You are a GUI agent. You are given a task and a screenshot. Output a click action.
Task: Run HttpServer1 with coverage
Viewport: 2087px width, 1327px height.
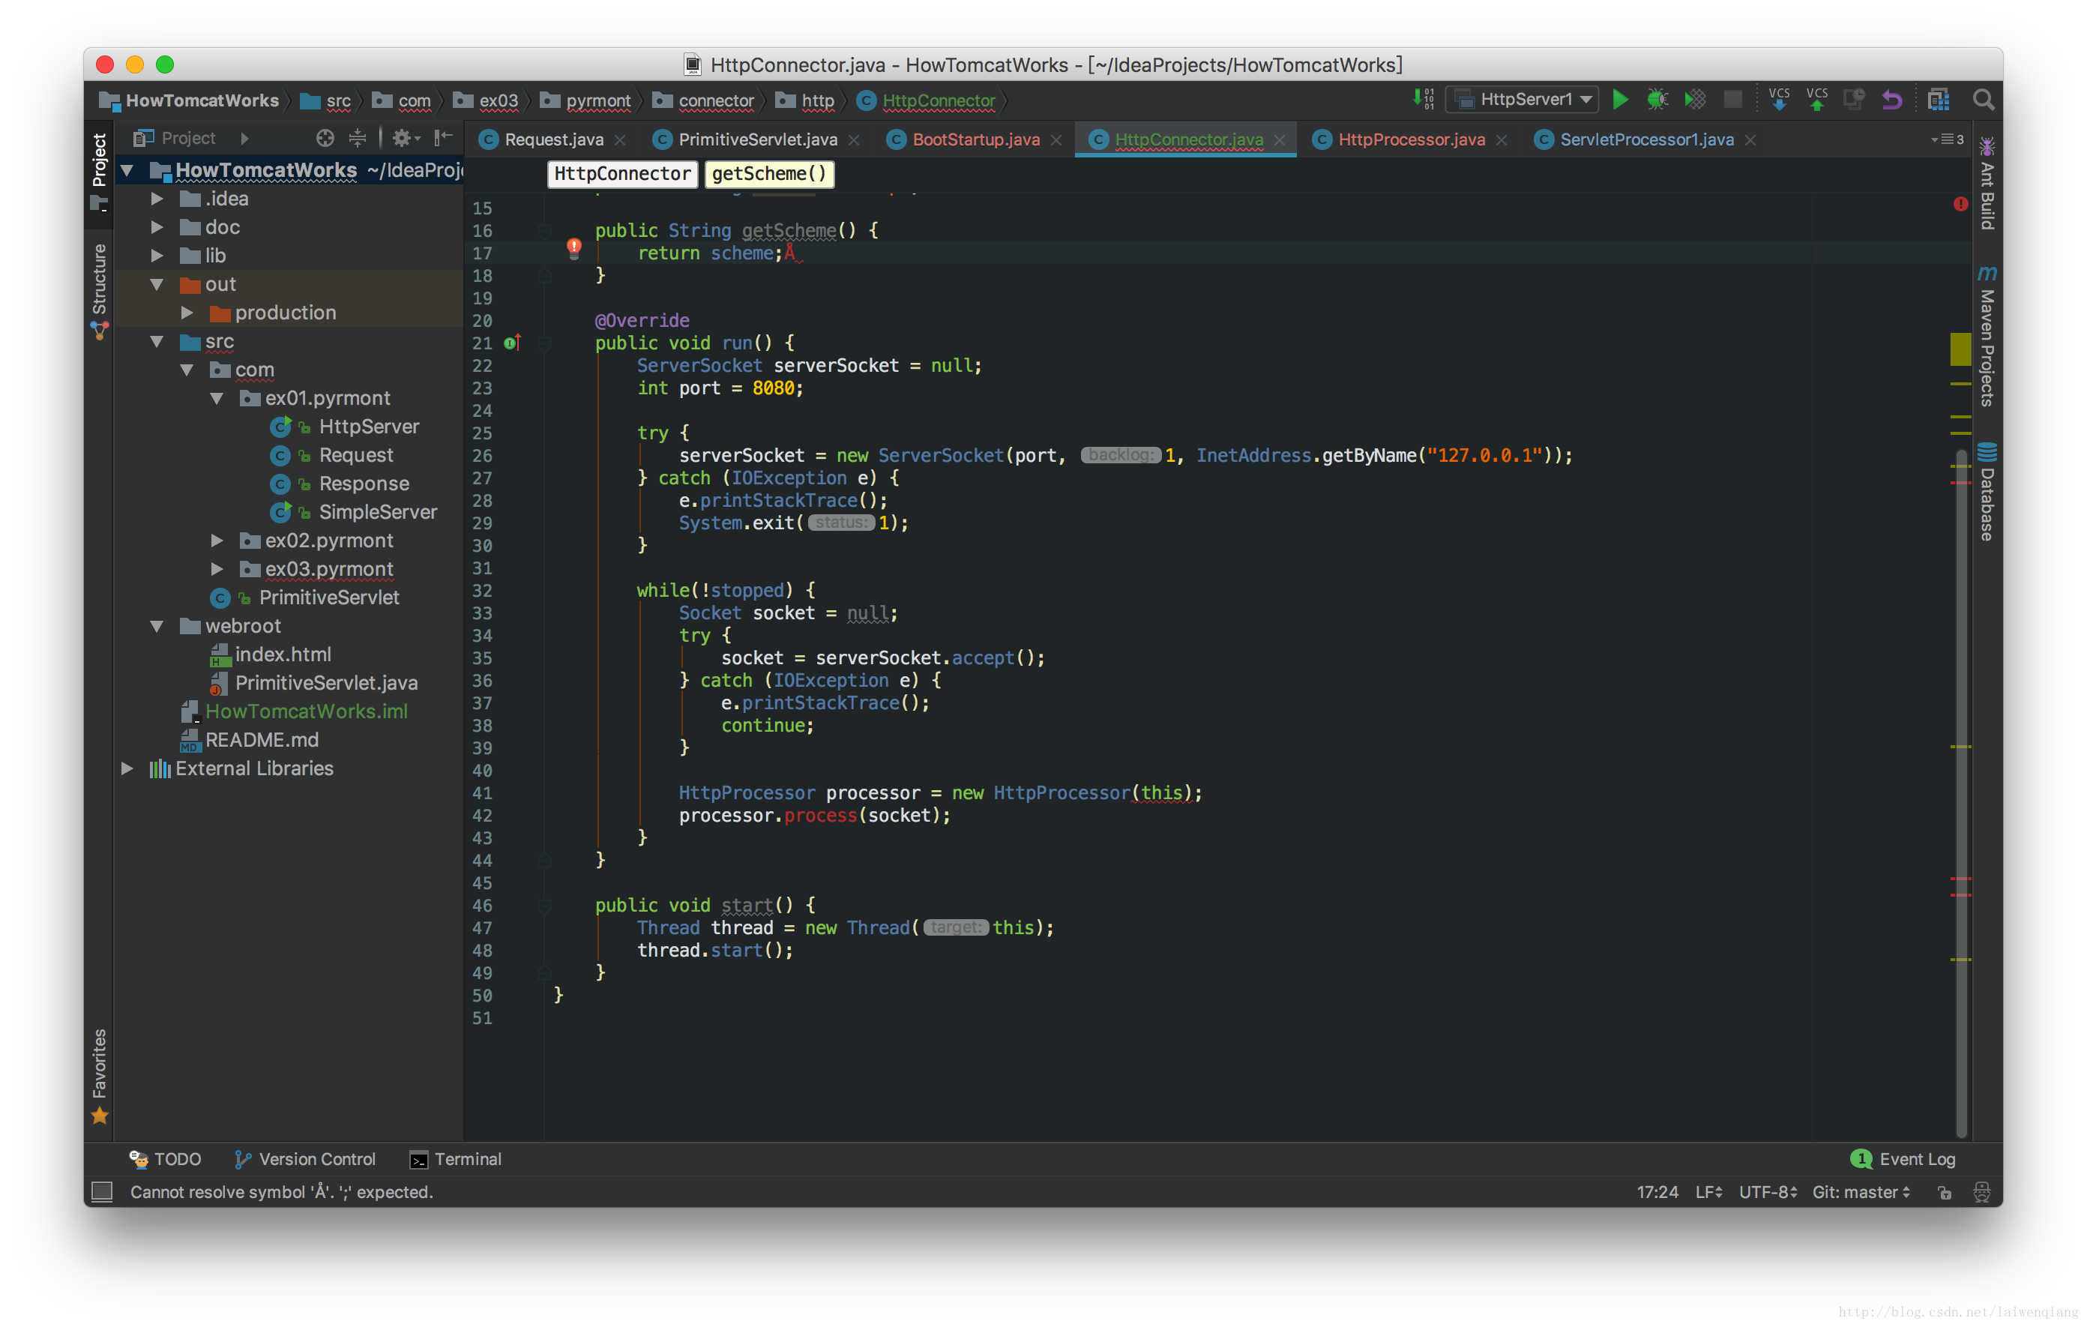click(1694, 100)
